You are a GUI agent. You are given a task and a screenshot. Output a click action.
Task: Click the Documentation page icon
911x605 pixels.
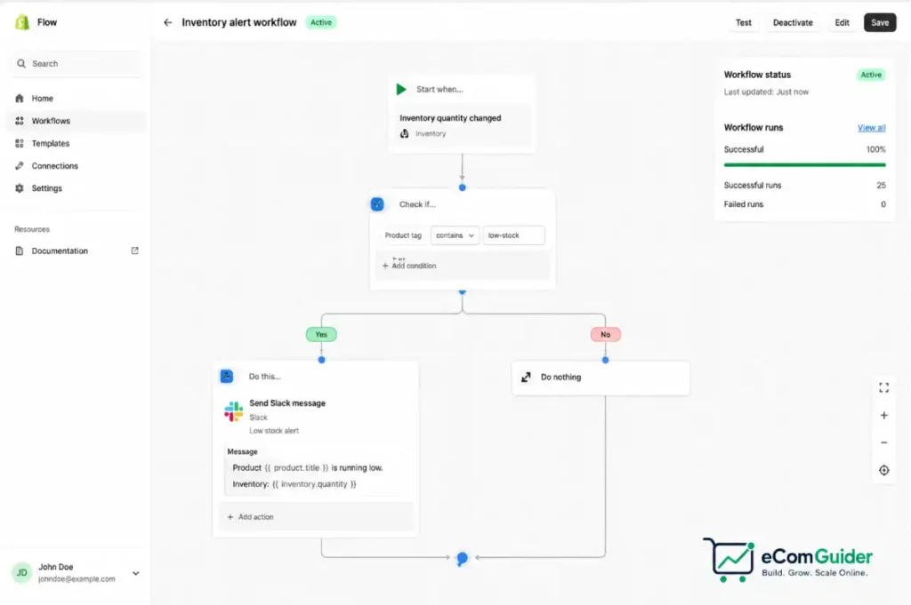coord(20,251)
